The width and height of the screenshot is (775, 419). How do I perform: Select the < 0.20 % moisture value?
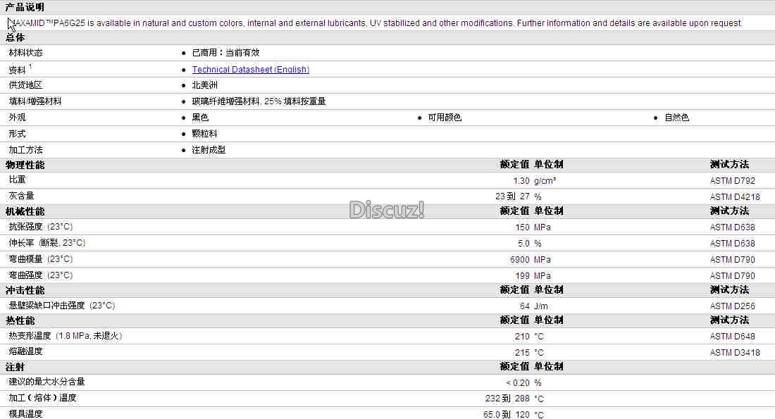click(524, 383)
